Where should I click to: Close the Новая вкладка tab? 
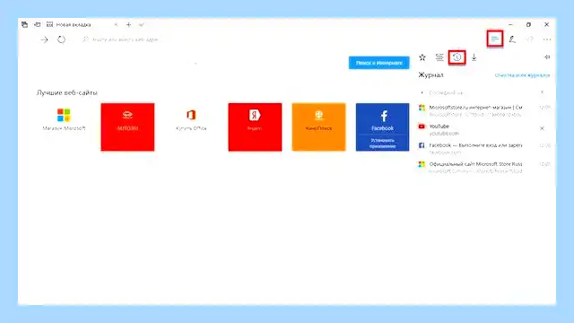point(116,24)
